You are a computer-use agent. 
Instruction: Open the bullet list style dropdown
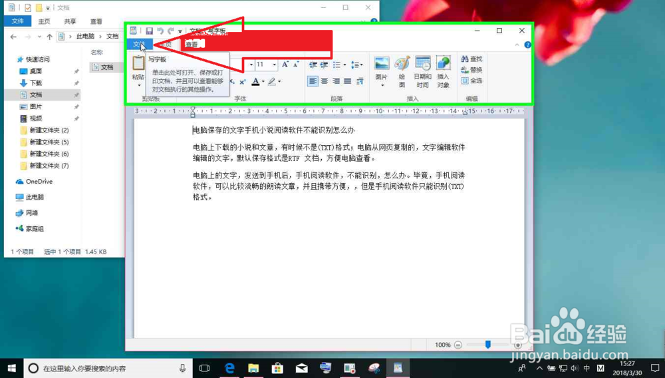344,65
